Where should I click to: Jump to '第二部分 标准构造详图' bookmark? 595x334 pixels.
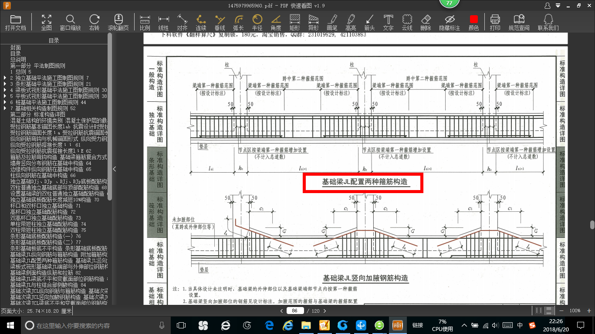tap(38, 114)
